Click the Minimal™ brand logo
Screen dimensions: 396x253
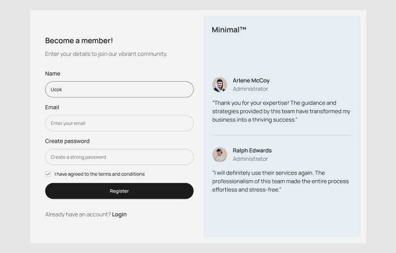coord(229,30)
